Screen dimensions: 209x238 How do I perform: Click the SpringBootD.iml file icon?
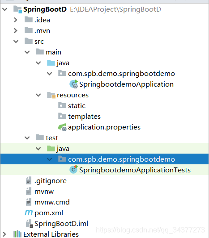pos(30,223)
